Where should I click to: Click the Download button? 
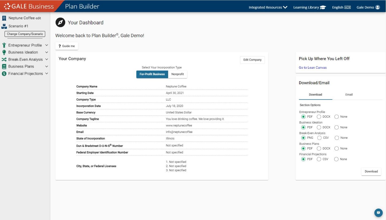pos(371,172)
